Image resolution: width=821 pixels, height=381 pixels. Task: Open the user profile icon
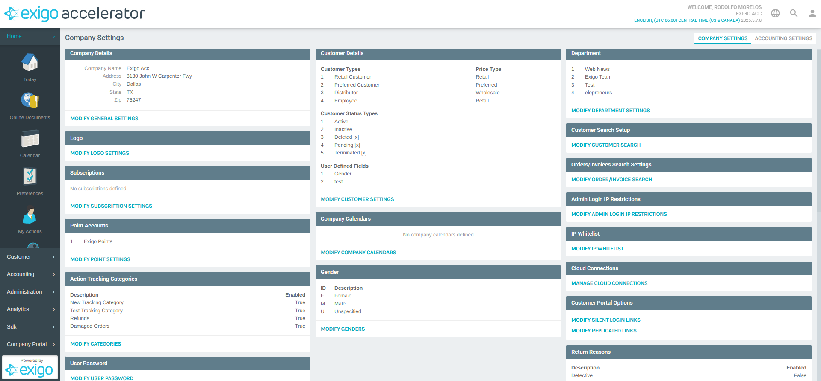pos(812,13)
